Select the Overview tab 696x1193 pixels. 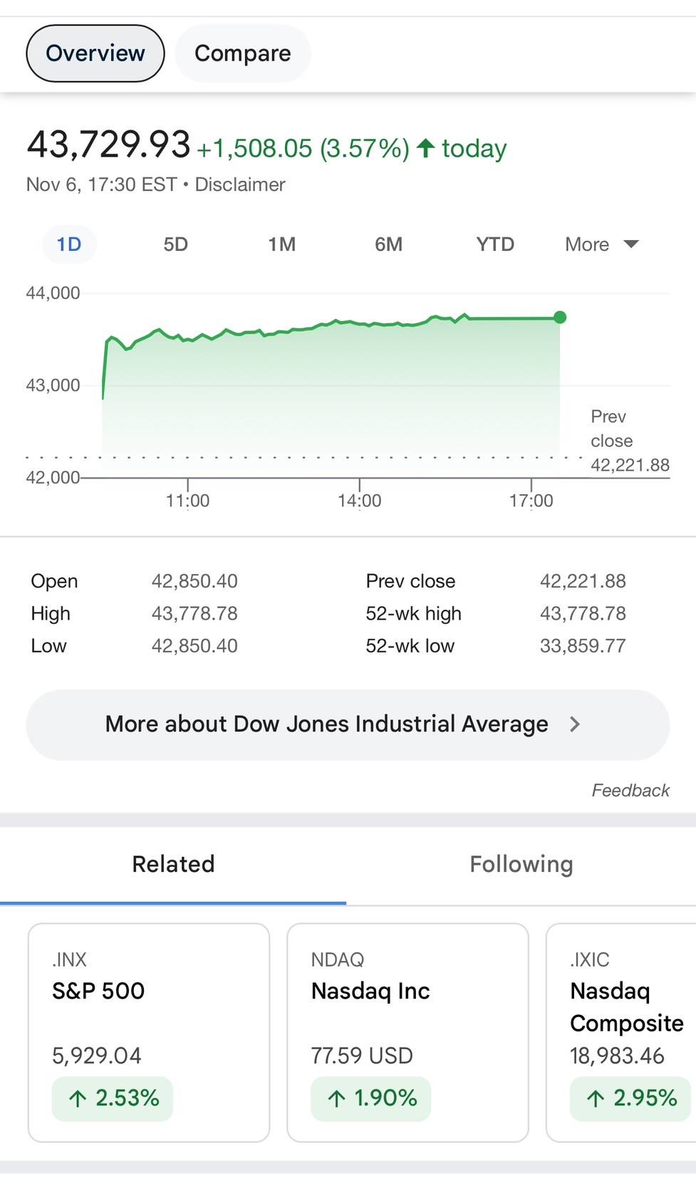click(x=95, y=53)
